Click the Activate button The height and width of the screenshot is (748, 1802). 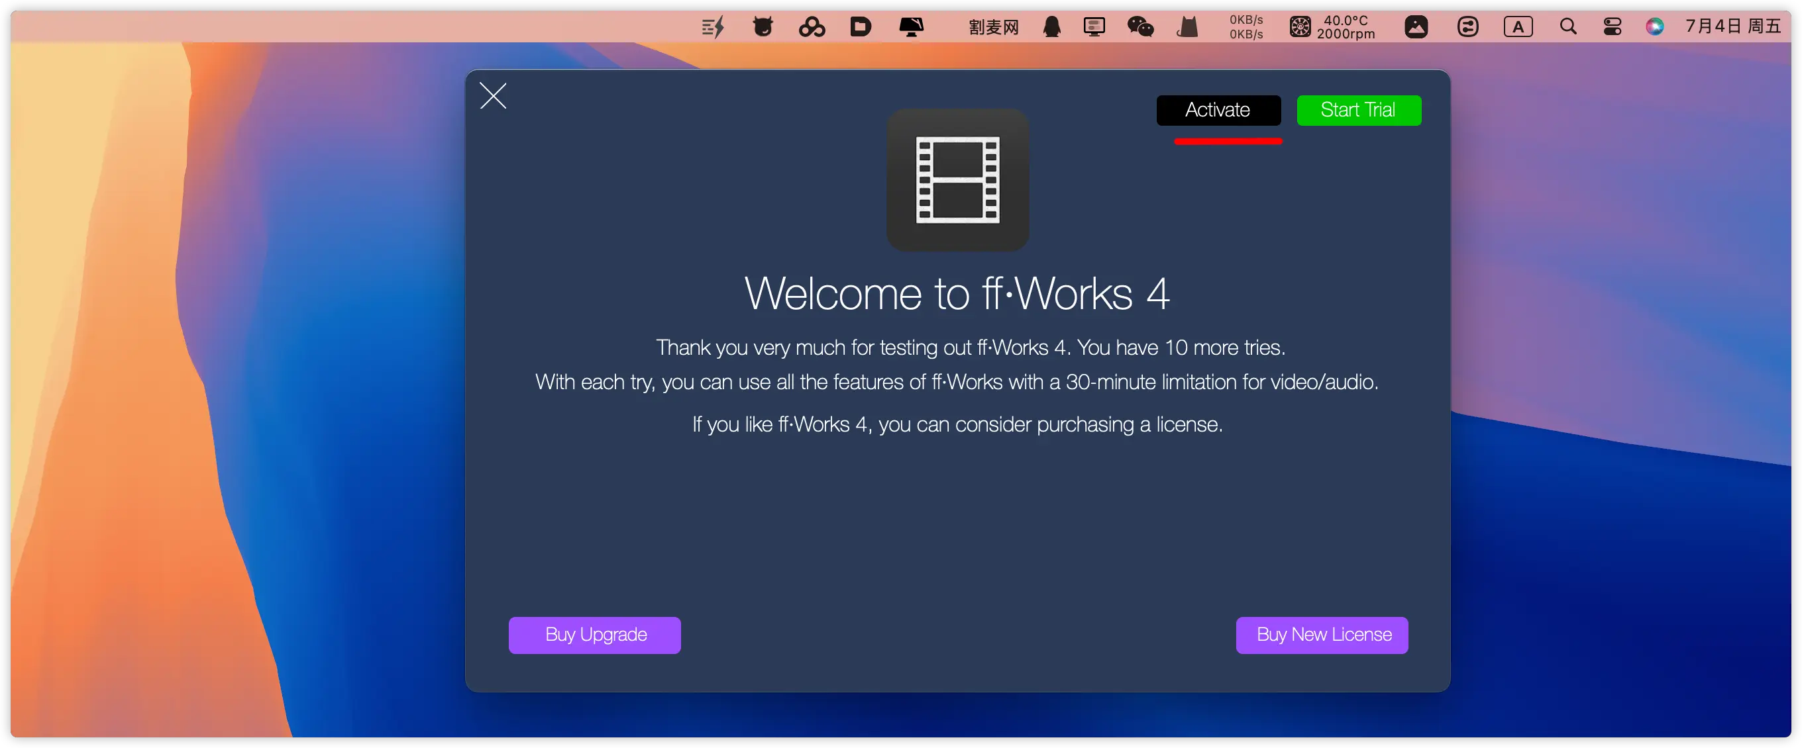[1218, 111]
